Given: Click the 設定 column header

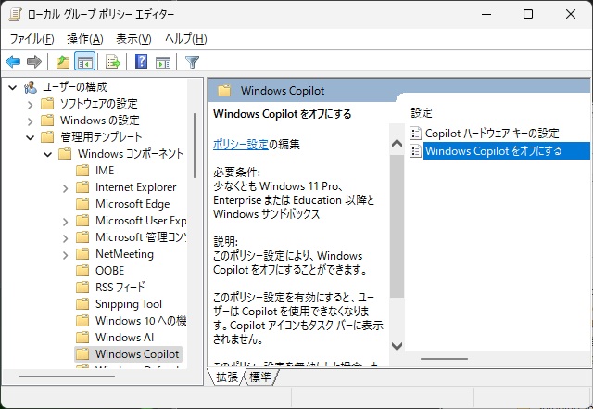Looking at the screenshot, I should (422, 112).
